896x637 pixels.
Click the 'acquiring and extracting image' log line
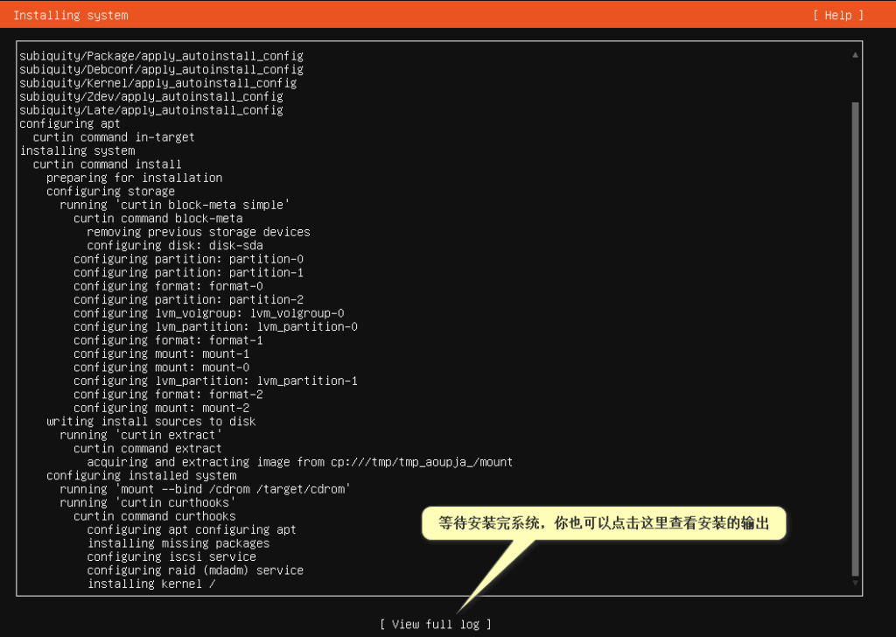pyautogui.click(x=299, y=462)
